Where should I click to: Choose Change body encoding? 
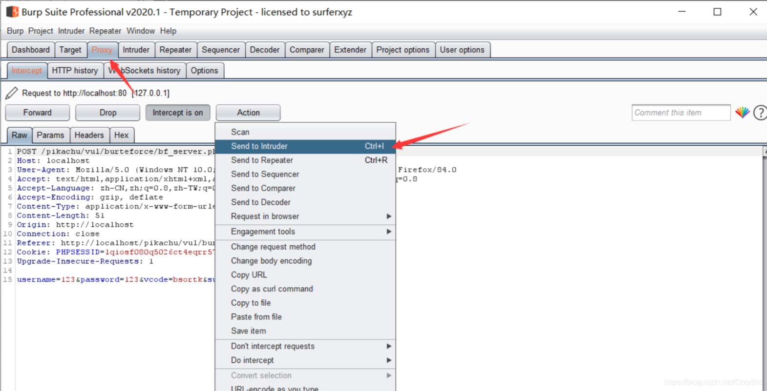click(x=305, y=261)
